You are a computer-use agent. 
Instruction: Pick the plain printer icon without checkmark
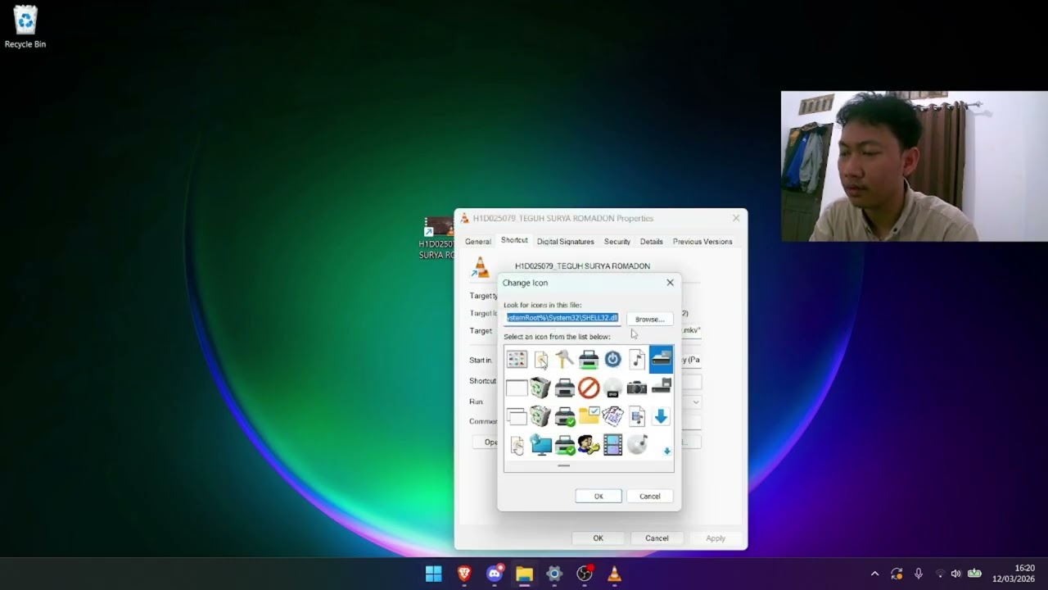564,388
